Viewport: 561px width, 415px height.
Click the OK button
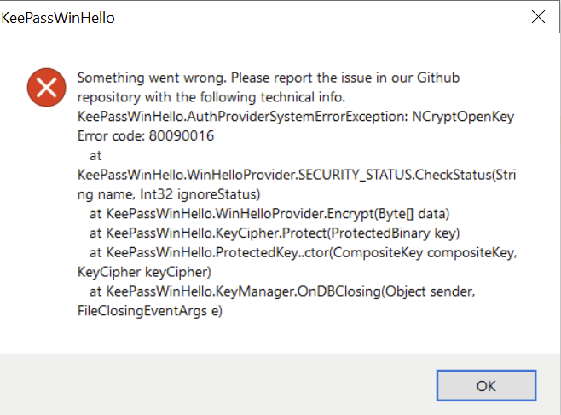[x=485, y=385]
